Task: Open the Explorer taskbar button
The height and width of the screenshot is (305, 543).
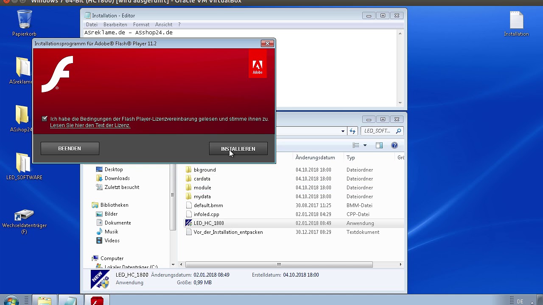Action: point(45,300)
